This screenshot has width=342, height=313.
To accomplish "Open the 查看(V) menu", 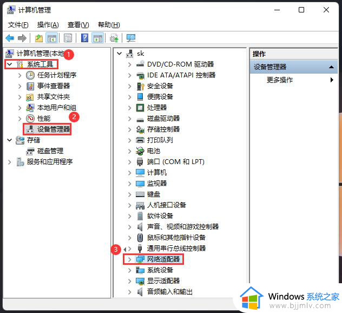I will pyautogui.click(x=78, y=25).
